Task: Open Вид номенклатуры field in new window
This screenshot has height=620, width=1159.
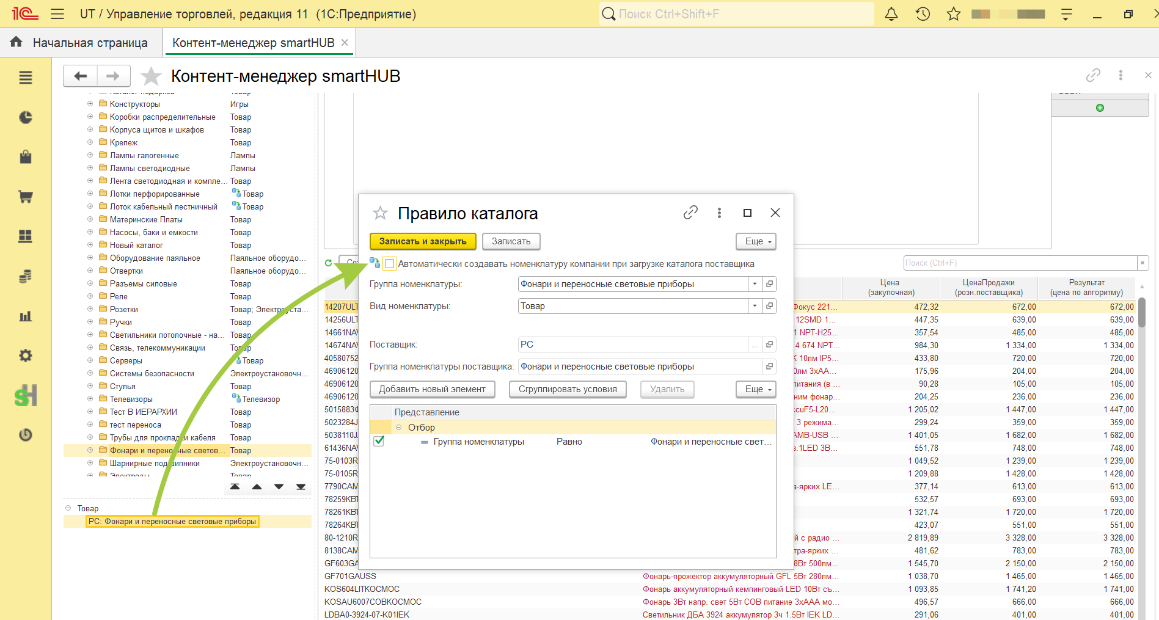Action: [769, 306]
